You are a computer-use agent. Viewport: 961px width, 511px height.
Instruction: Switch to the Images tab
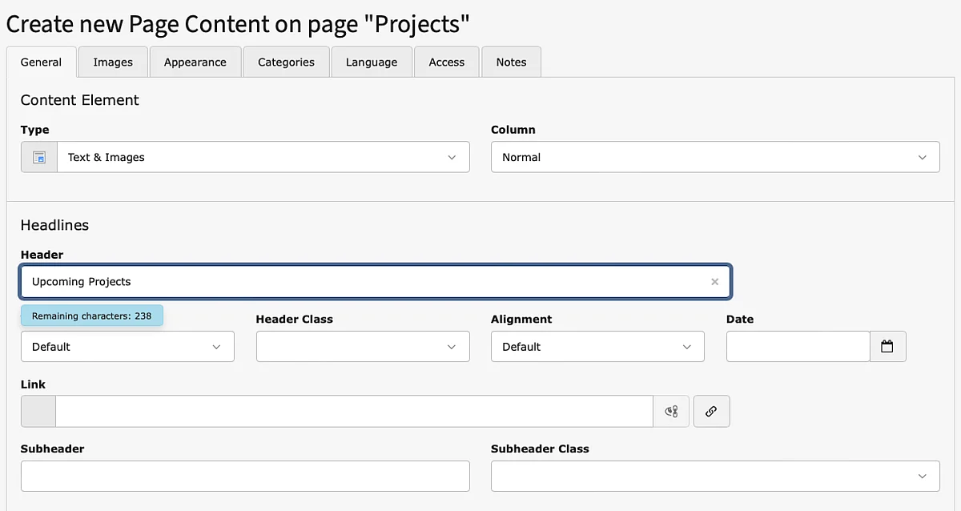(x=113, y=62)
